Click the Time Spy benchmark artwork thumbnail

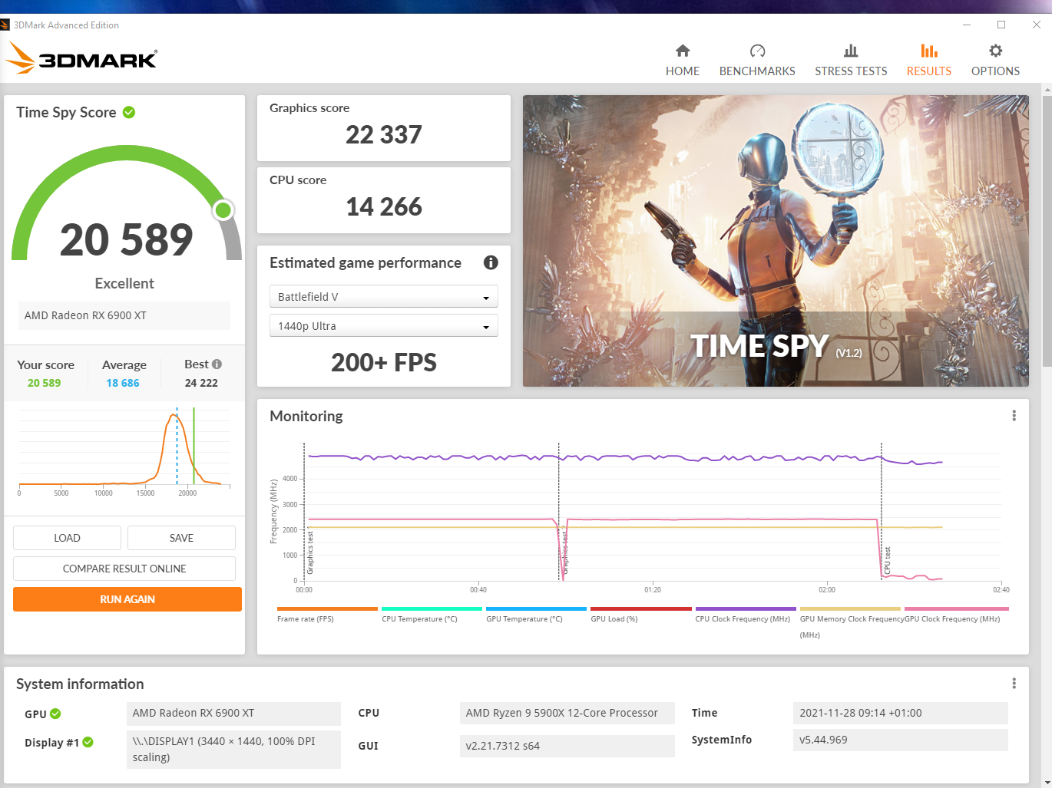click(x=776, y=241)
